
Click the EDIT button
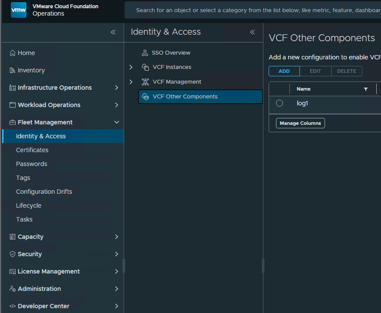pyautogui.click(x=315, y=71)
